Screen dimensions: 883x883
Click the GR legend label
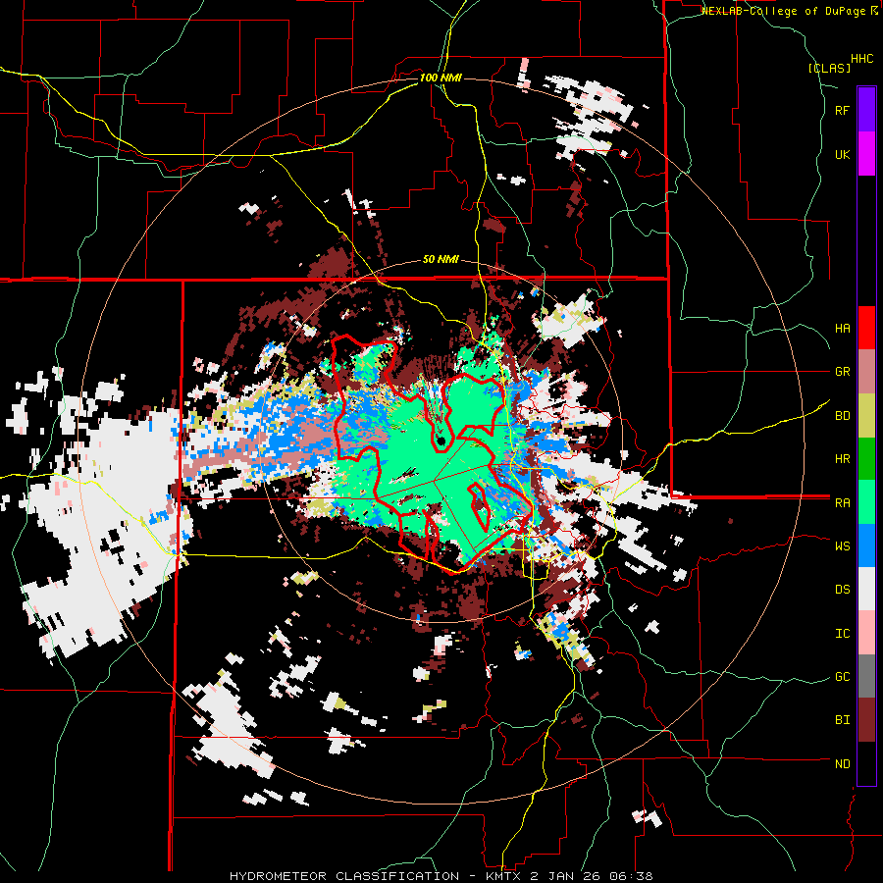[842, 372]
